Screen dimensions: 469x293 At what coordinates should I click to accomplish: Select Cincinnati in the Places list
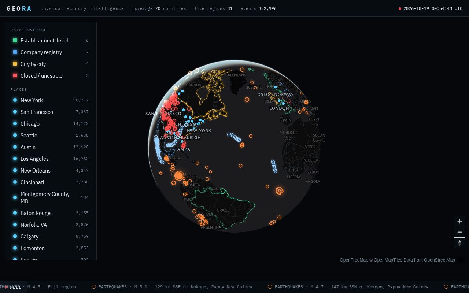point(51,182)
